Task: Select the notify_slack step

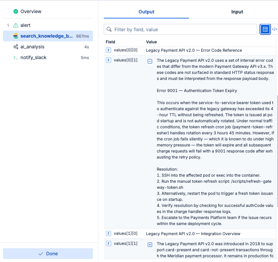Action: [x=33, y=57]
